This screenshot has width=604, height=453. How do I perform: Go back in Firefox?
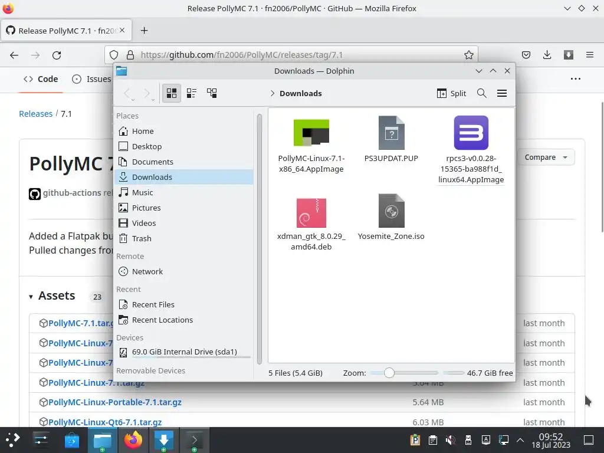14,55
